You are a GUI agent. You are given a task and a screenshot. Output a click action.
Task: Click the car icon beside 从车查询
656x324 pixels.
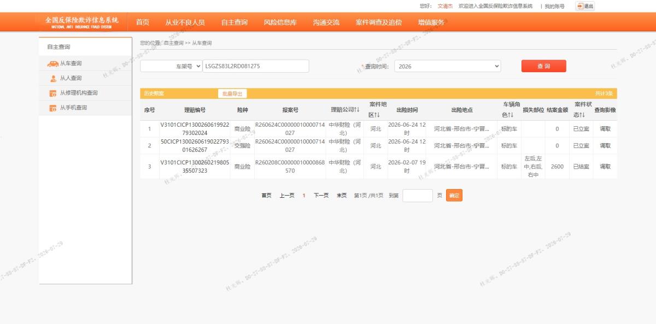pyautogui.click(x=53, y=64)
